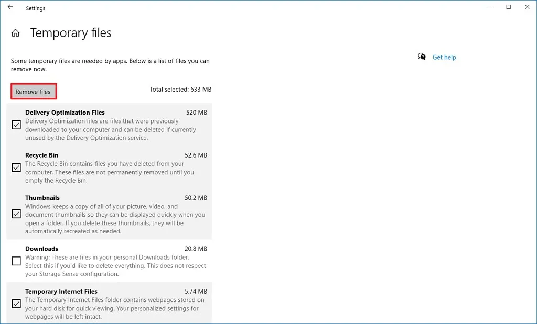537x324 pixels.
Task: Uncheck the Delivery Optimization Files checkbox
Action: [16, 125]
